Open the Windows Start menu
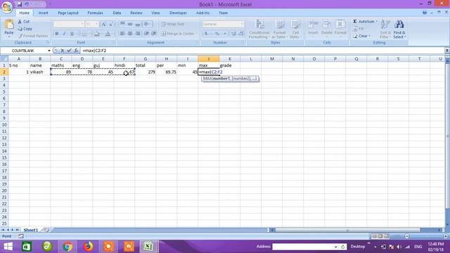450x253 pixels. (x=8, y=247)
